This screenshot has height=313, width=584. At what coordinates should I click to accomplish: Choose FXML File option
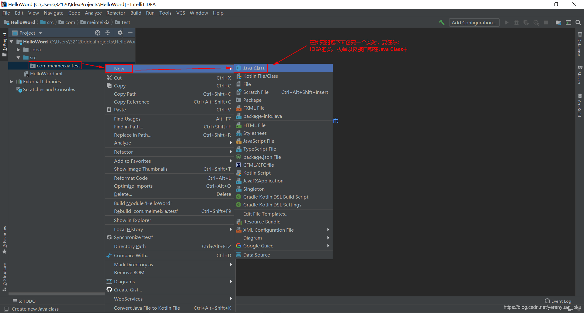pos(283,108)
